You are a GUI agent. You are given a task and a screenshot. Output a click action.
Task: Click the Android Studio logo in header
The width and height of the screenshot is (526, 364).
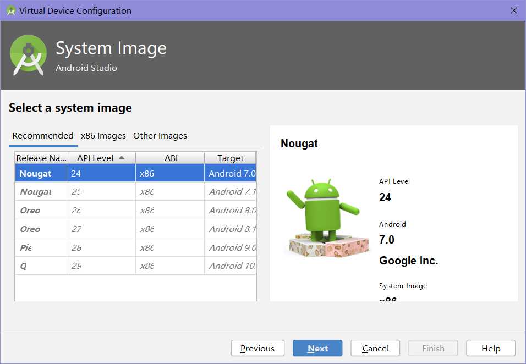coord(28,55)
